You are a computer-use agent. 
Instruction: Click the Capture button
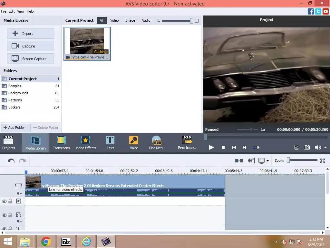31,46
